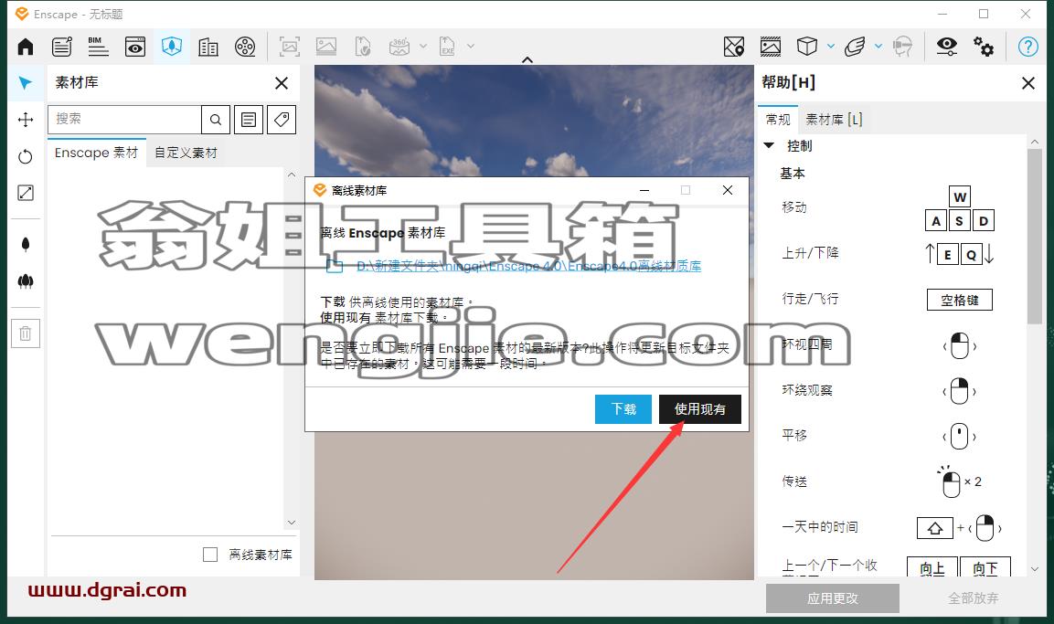Image resolution: width=1054 pixels, height=624 pixels.
Task: Collapse the 控制 section triangle
Action: point(769,146)
